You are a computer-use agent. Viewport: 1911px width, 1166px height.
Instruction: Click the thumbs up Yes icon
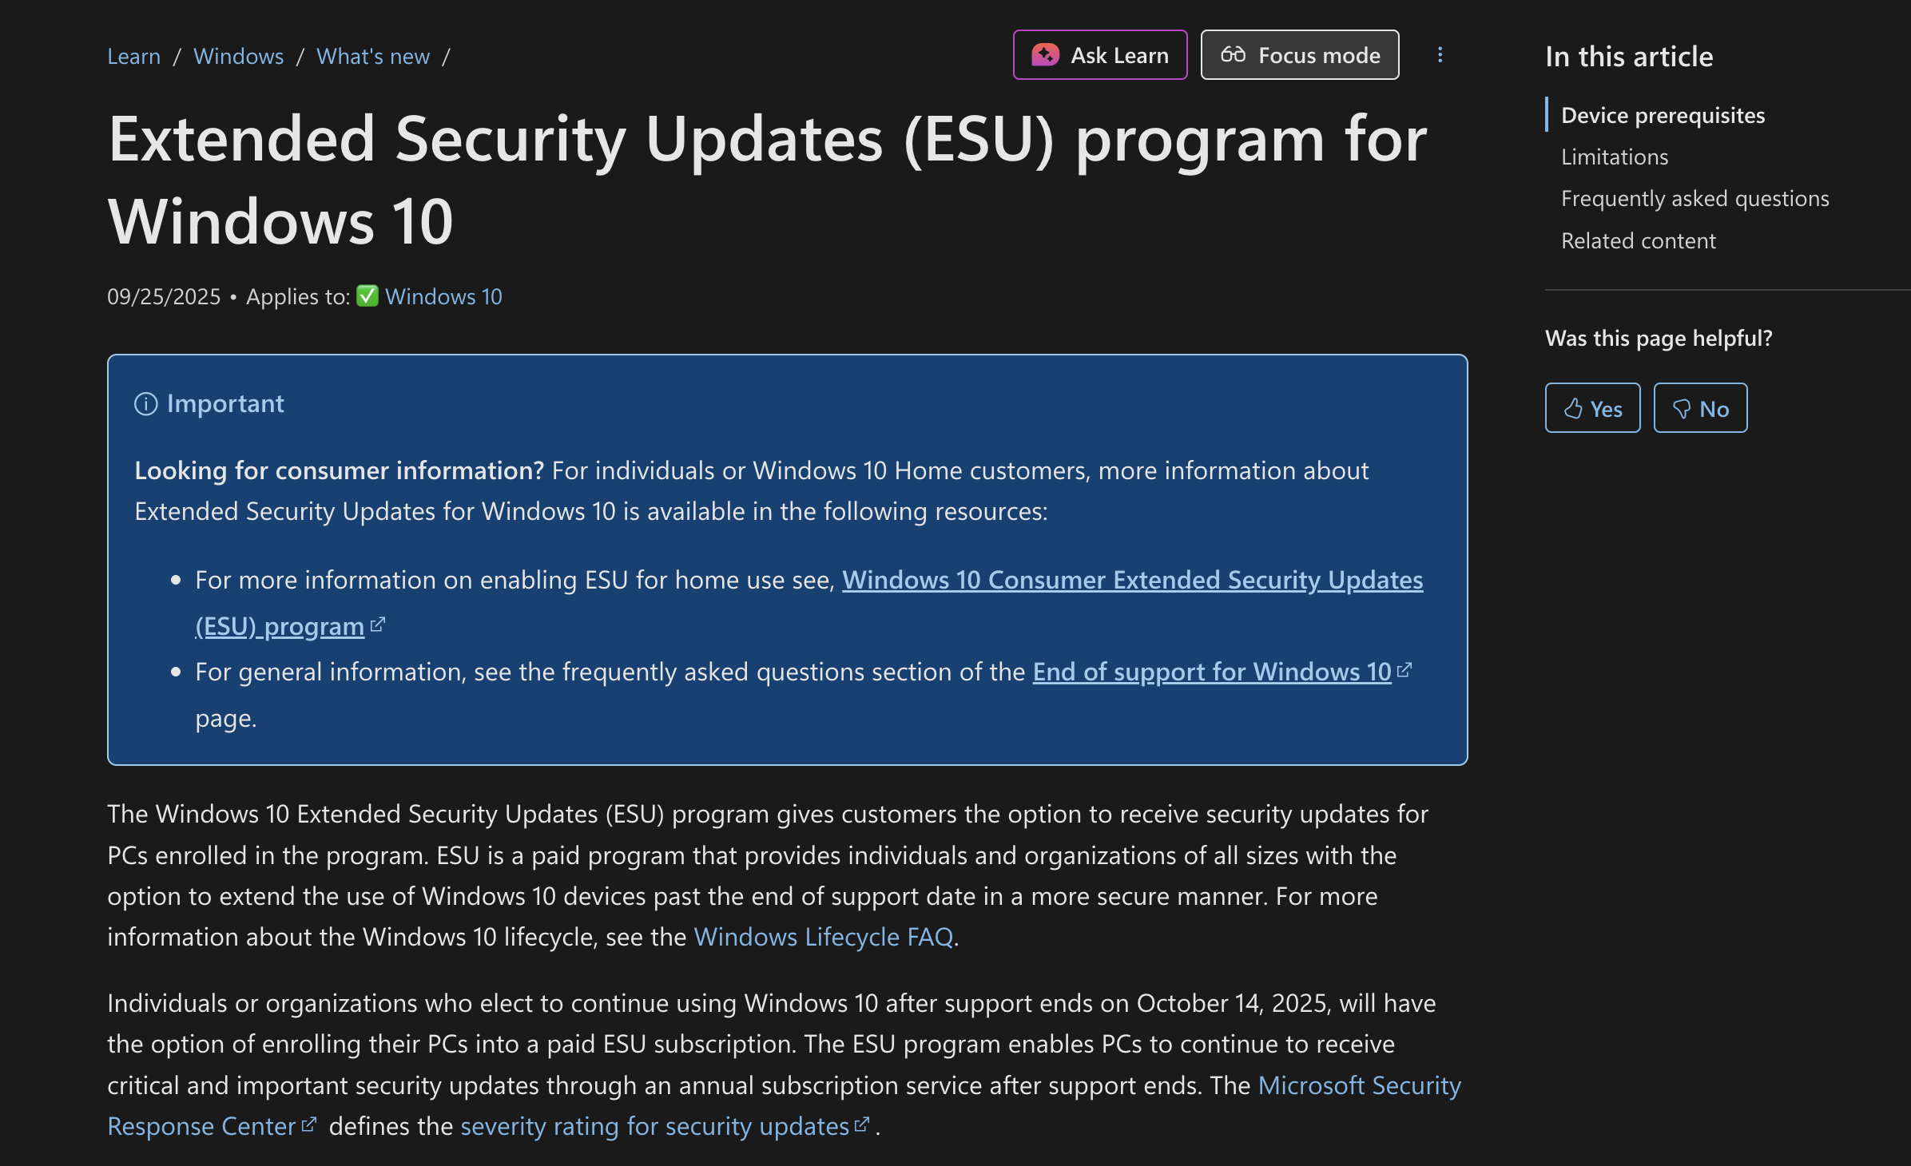point(1573,409)
